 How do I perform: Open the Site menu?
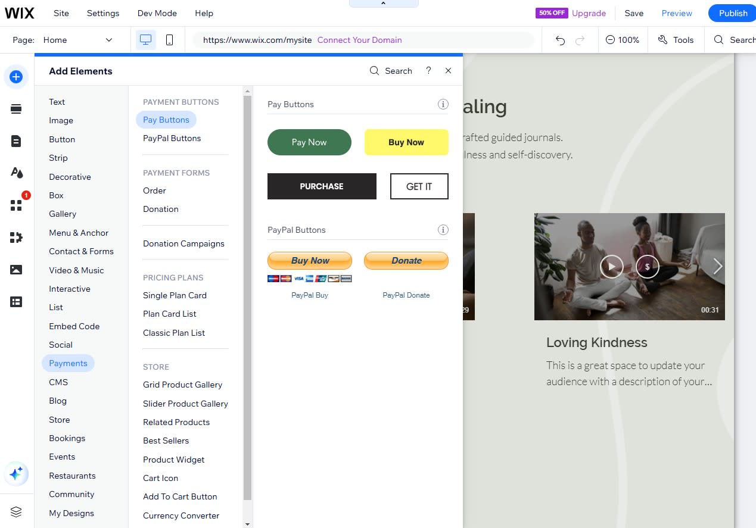61,13
